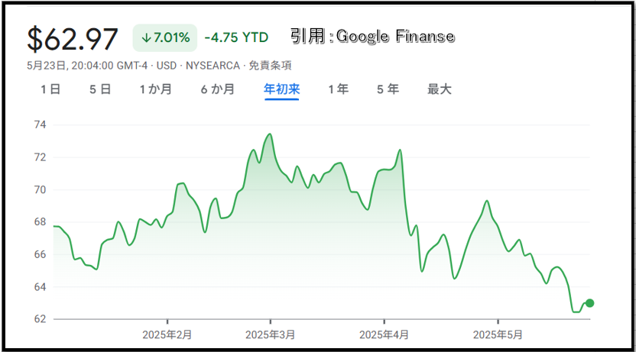Click the 62 y-axis label
Image resolution: width=636 pixels, height=352 pixels.
[41, 318]
